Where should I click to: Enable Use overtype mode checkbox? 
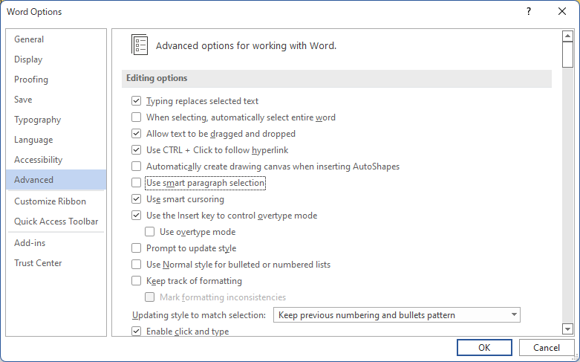(149, 231)
